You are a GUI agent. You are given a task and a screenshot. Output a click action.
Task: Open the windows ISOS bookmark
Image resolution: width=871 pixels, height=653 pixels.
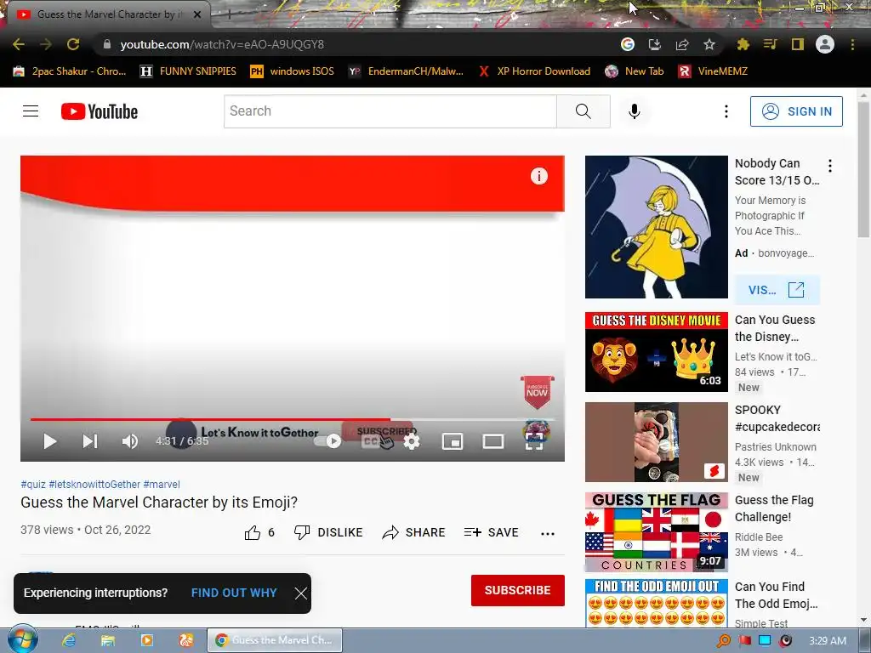pos(293,71)
